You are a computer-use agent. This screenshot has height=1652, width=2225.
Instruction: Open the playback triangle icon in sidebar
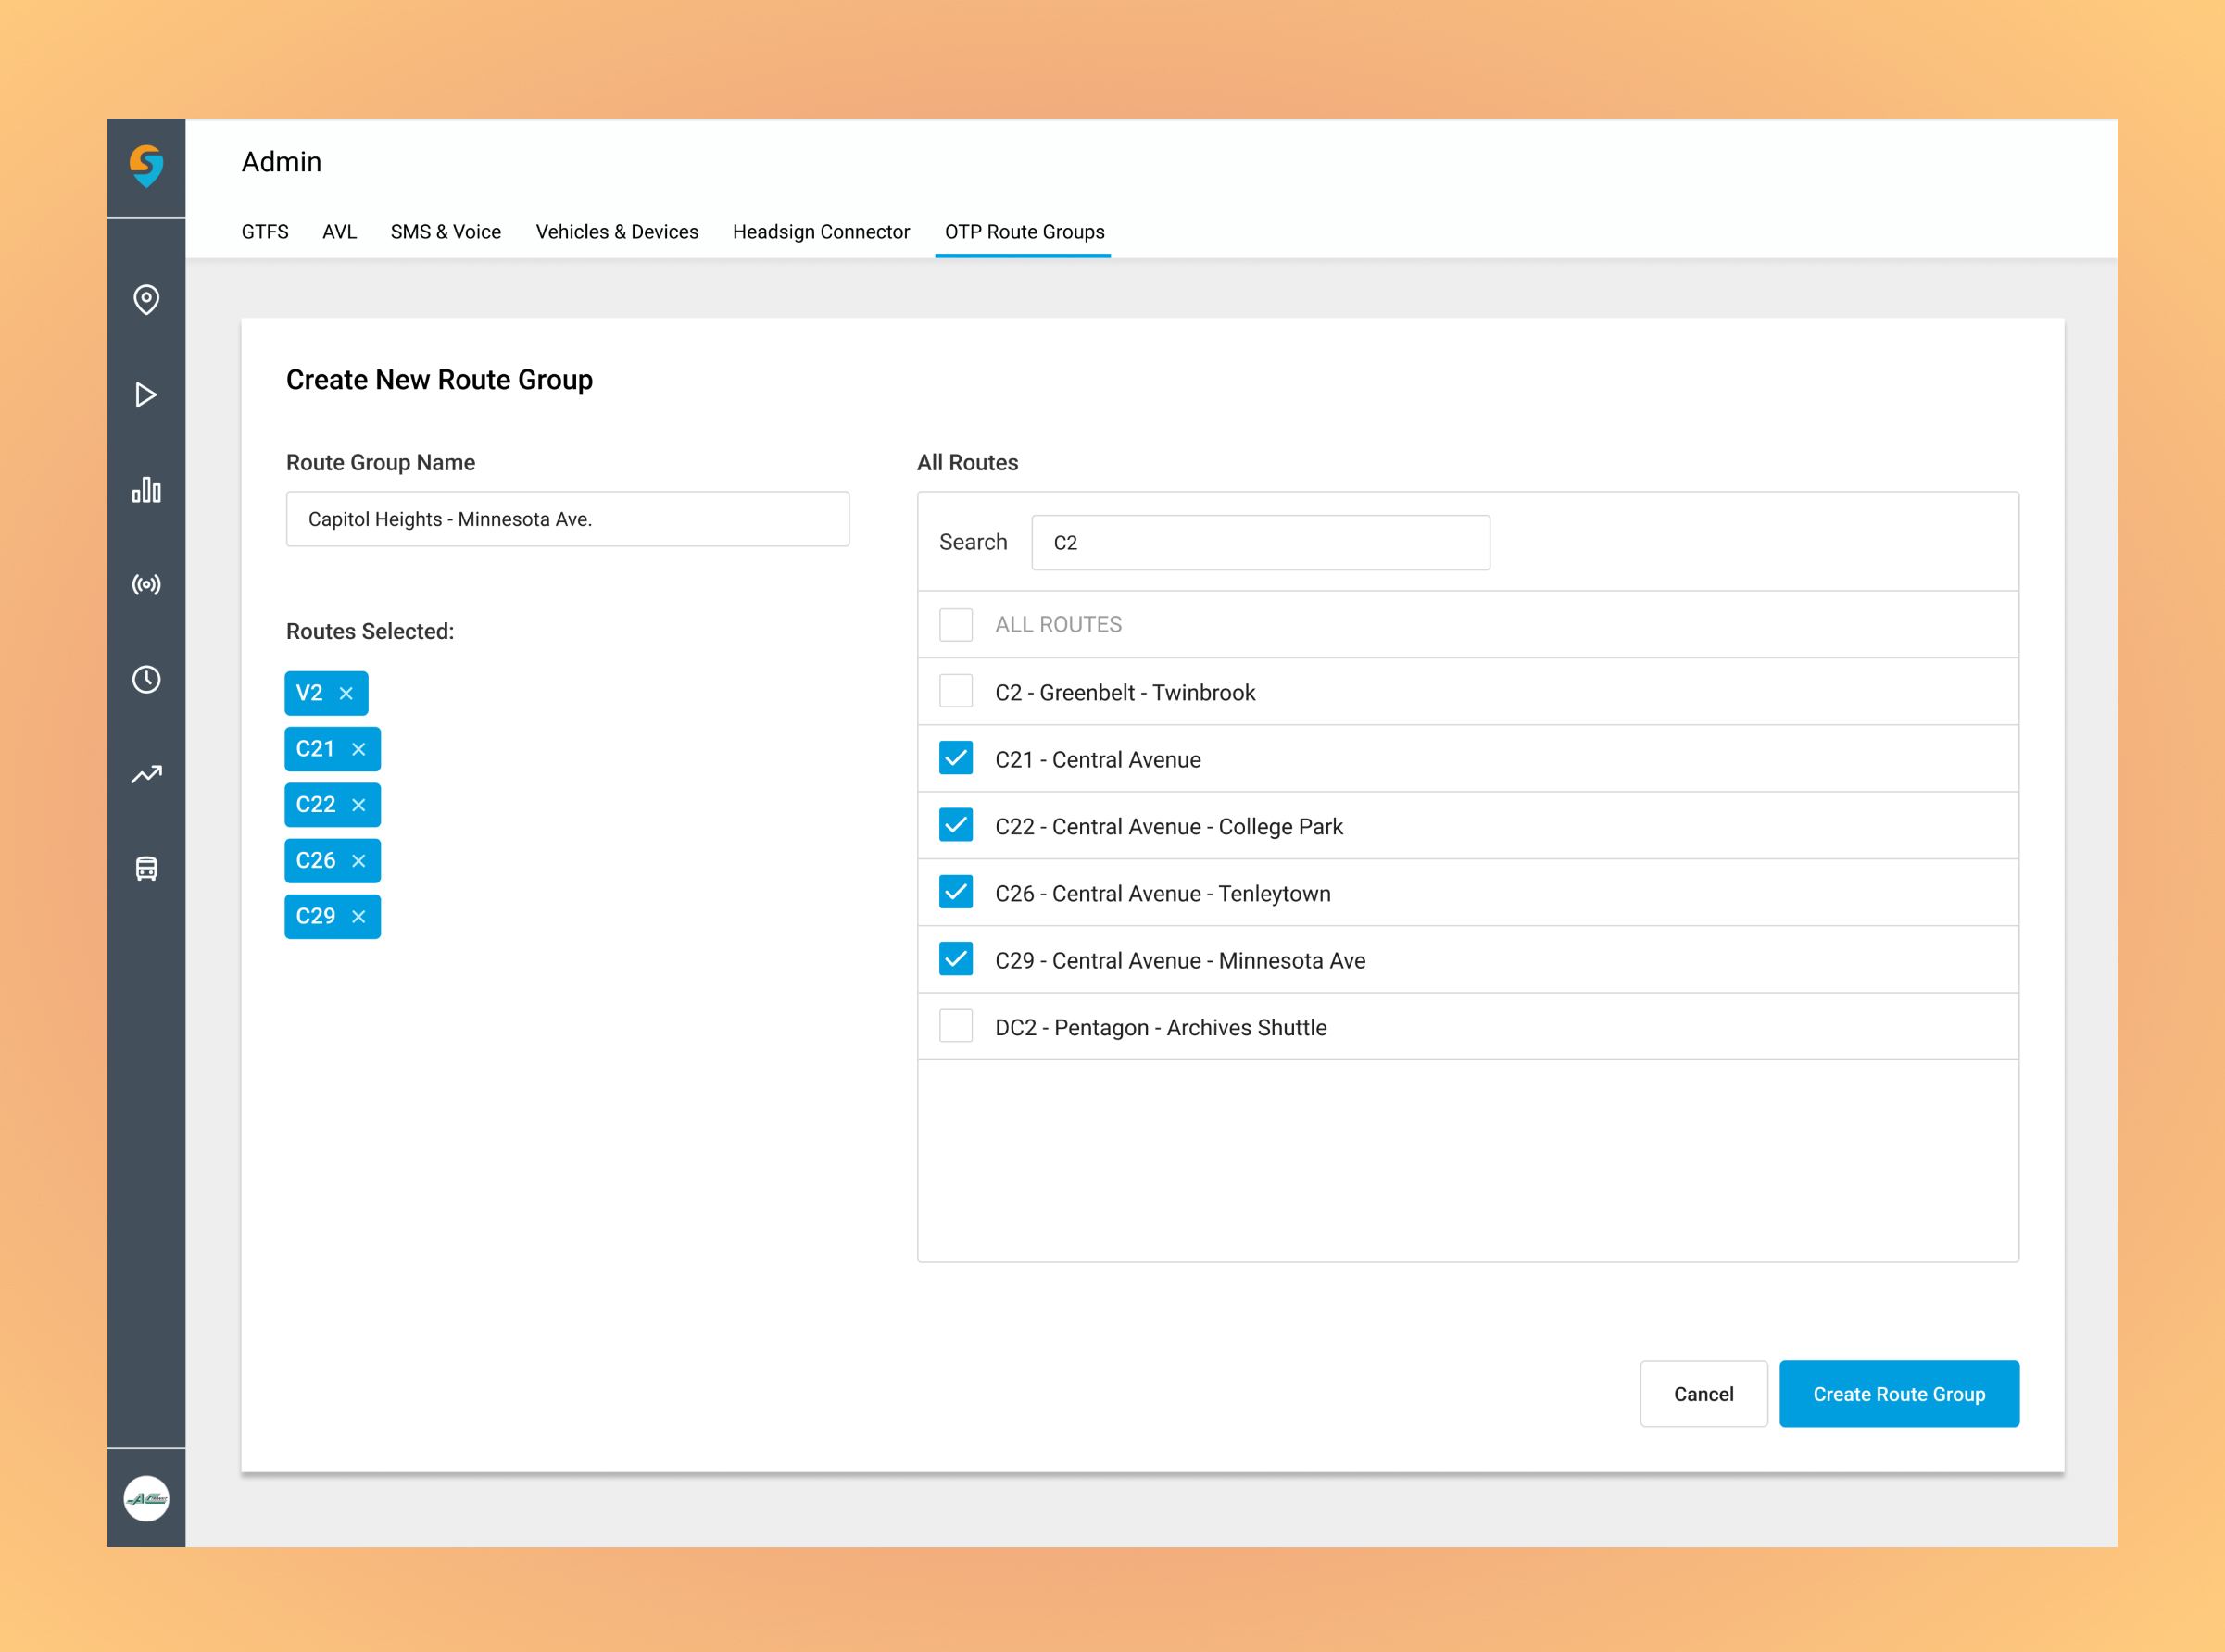146,395
